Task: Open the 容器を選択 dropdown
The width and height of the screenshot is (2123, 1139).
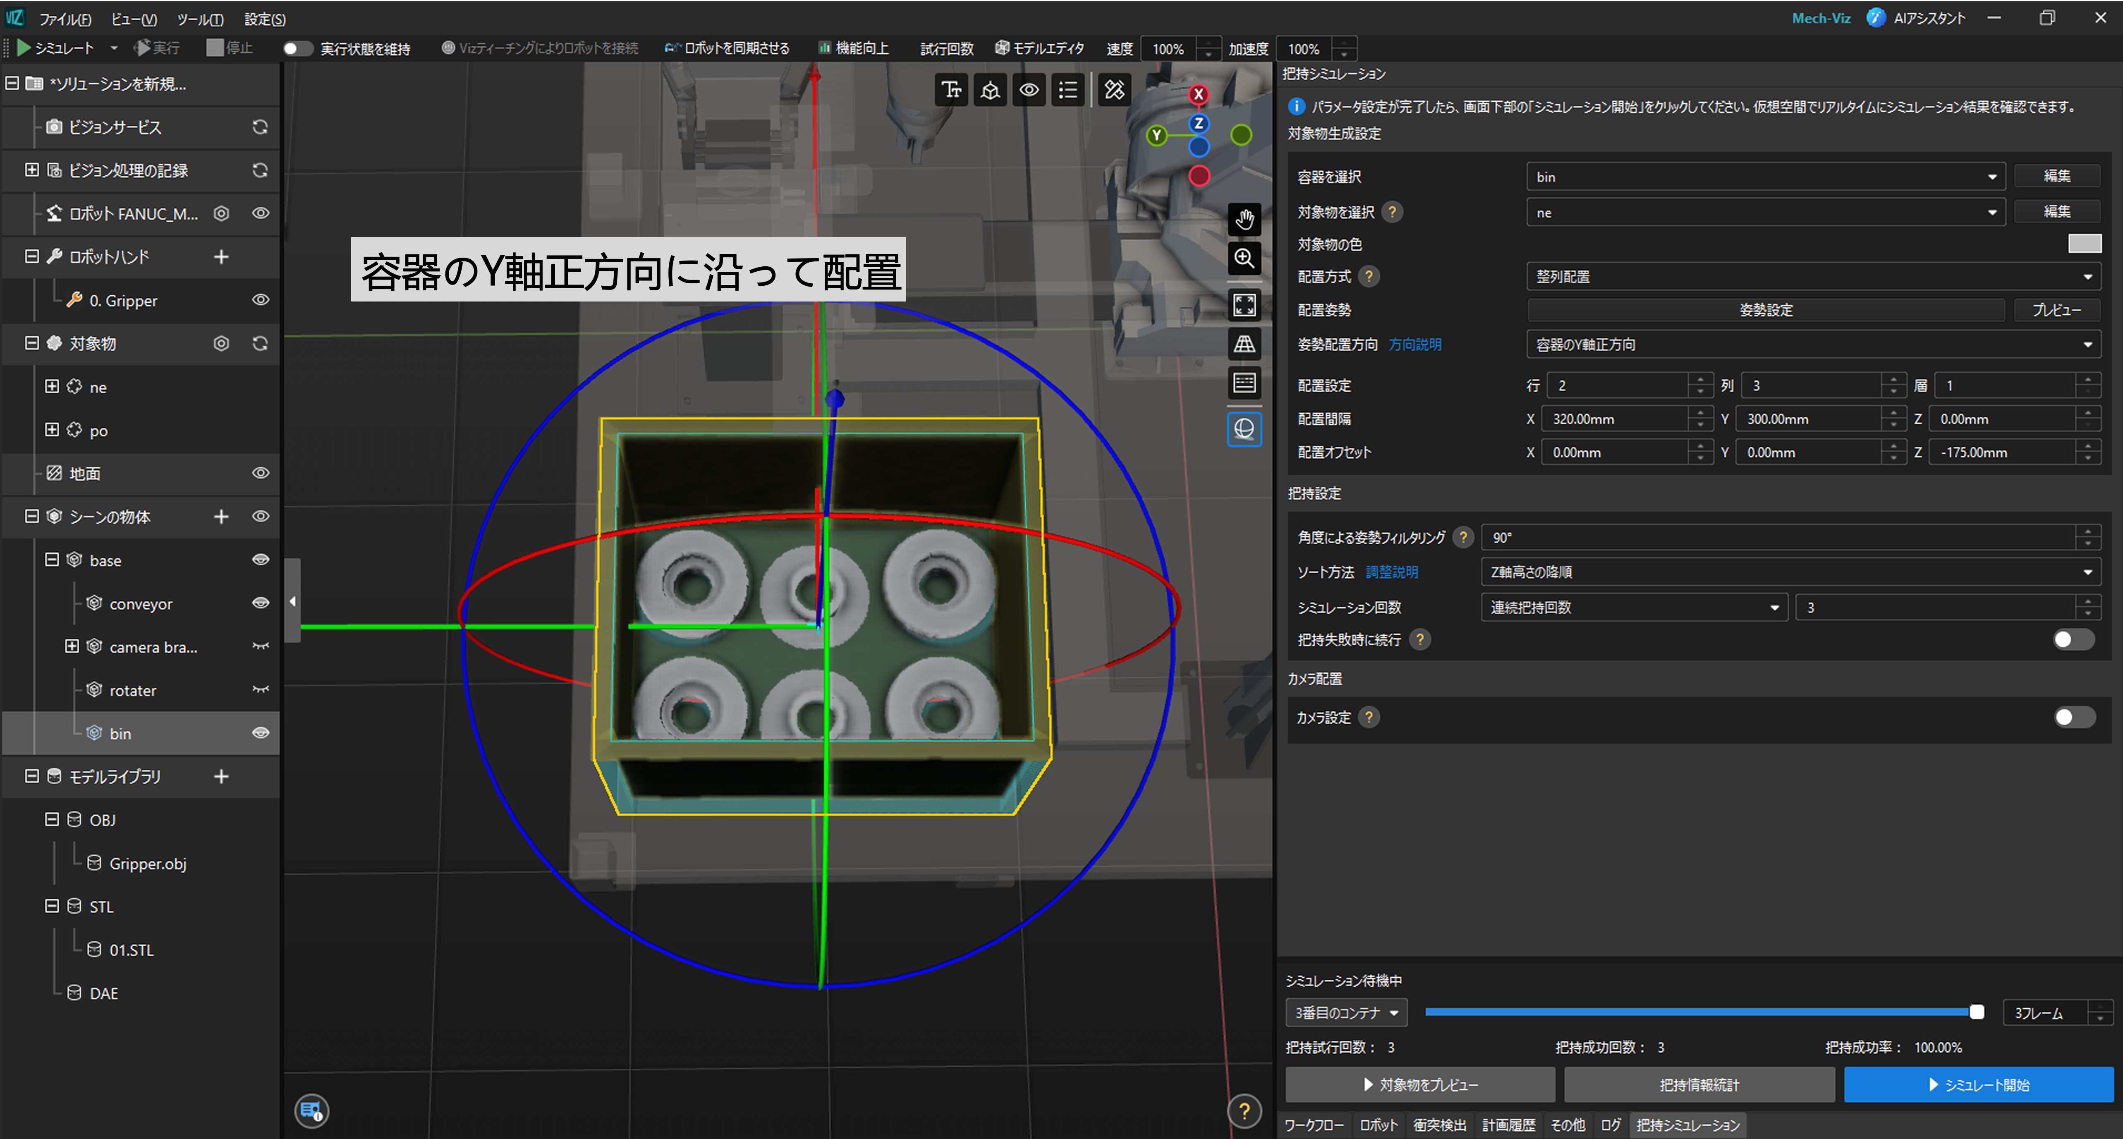Action: (x=1765, y=177)
